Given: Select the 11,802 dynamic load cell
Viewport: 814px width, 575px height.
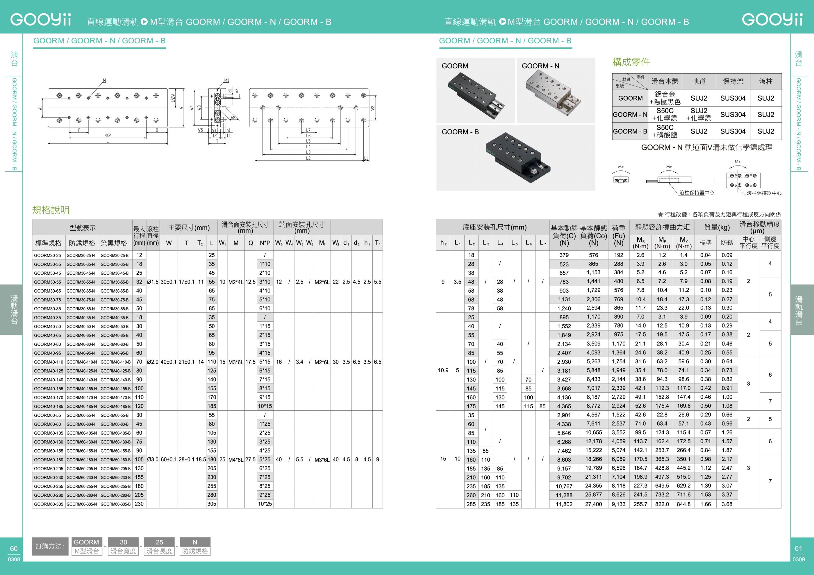Looking at the screenshot, I should click(x=564, y=504).
